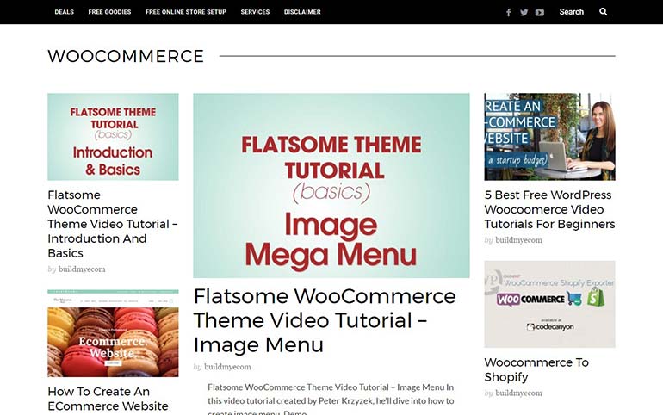Open the Free Goodies menu item

point(109,12)
